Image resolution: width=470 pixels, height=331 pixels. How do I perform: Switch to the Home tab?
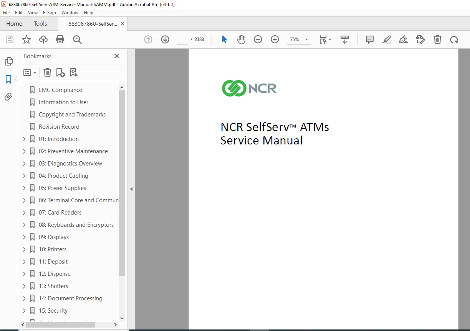[14, 24]
